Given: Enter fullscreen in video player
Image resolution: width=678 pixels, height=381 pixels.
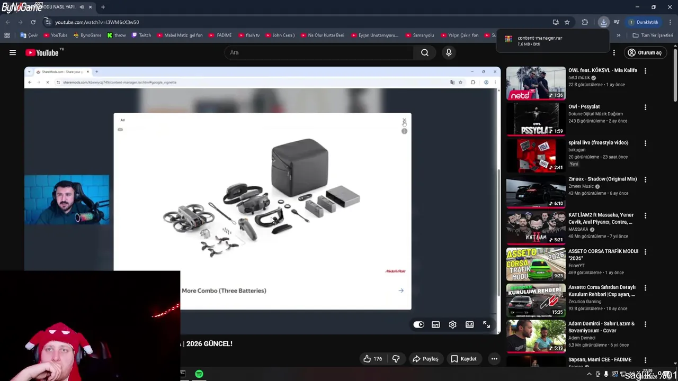Looking at the screenshot, I should click(x=487, y=325).
